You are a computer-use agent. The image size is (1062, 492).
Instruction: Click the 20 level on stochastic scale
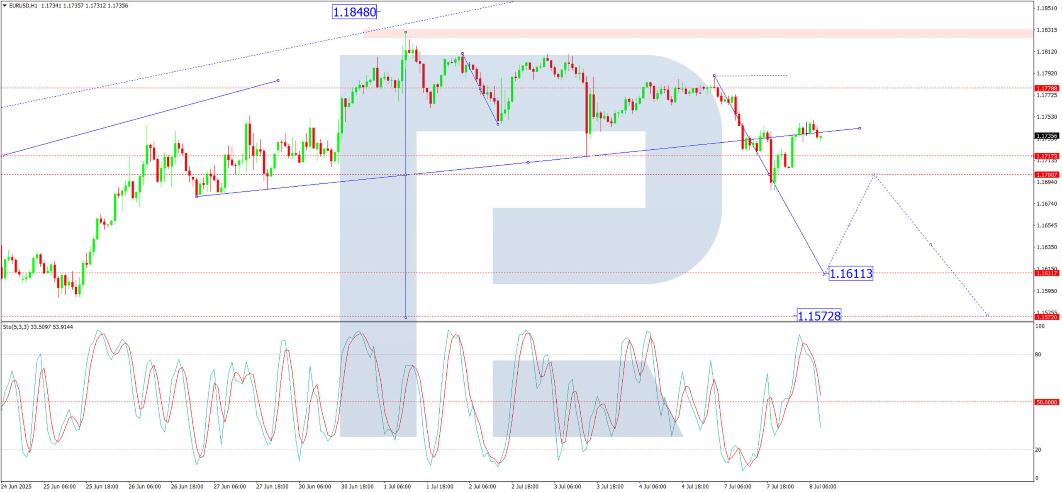[1038, 450]
